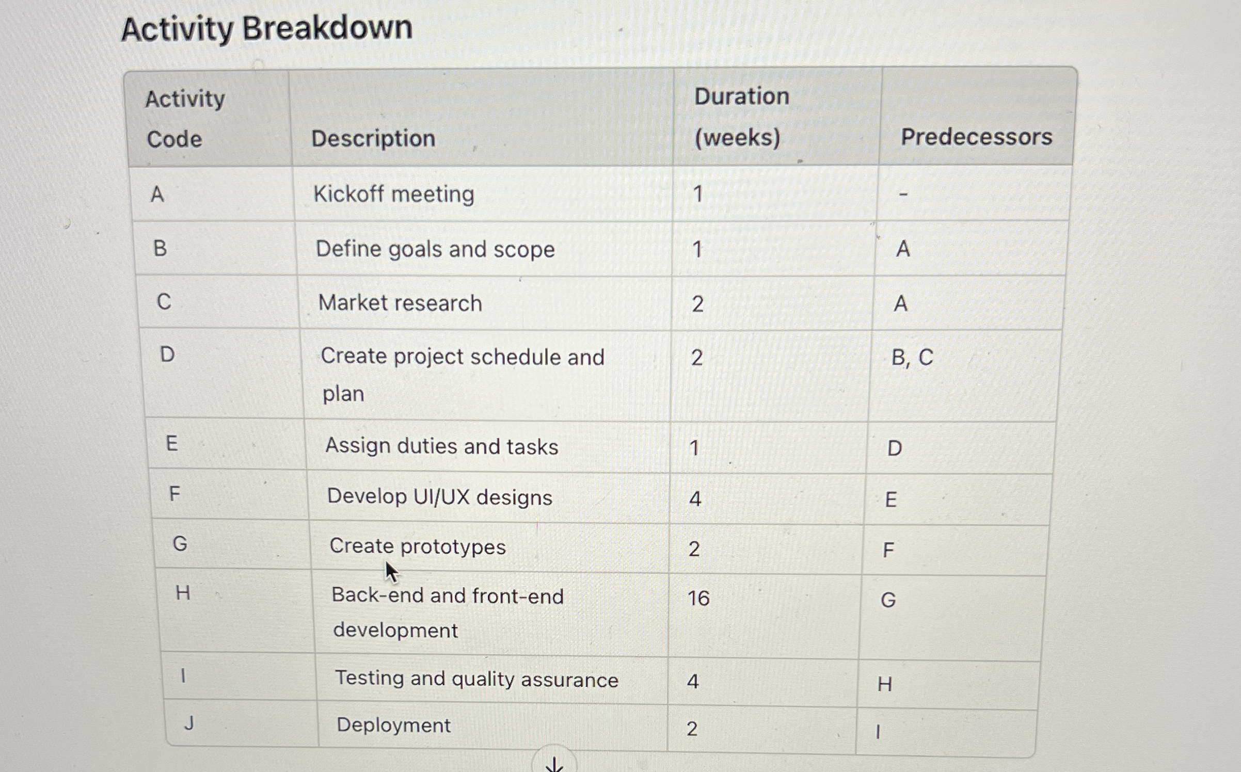Click activity code J cell

(x=242, y=723)
